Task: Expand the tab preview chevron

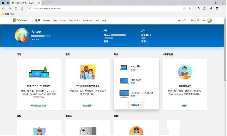Action: (49, 3)
